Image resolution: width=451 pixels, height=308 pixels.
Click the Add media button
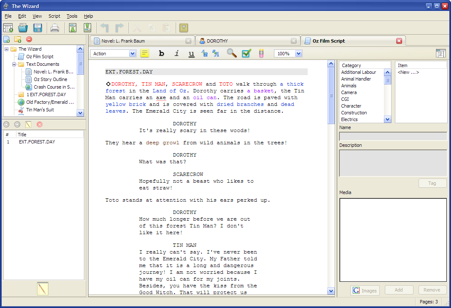[399, 290]
